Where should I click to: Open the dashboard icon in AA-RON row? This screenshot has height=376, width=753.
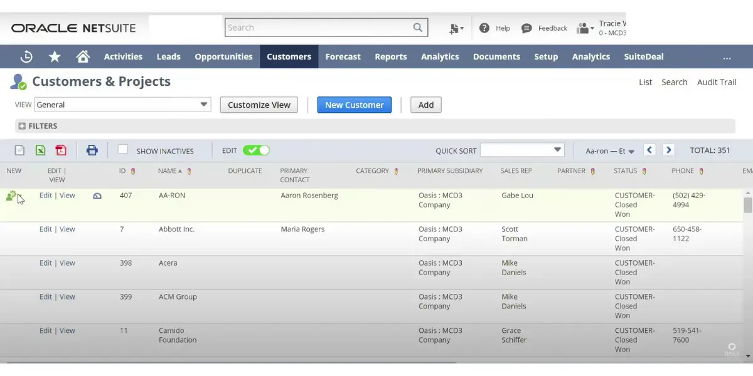(97, 196)
